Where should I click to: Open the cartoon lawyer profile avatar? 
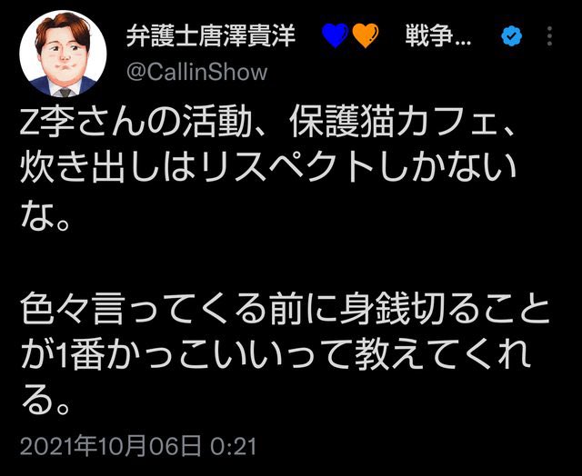tap(63, 54)
